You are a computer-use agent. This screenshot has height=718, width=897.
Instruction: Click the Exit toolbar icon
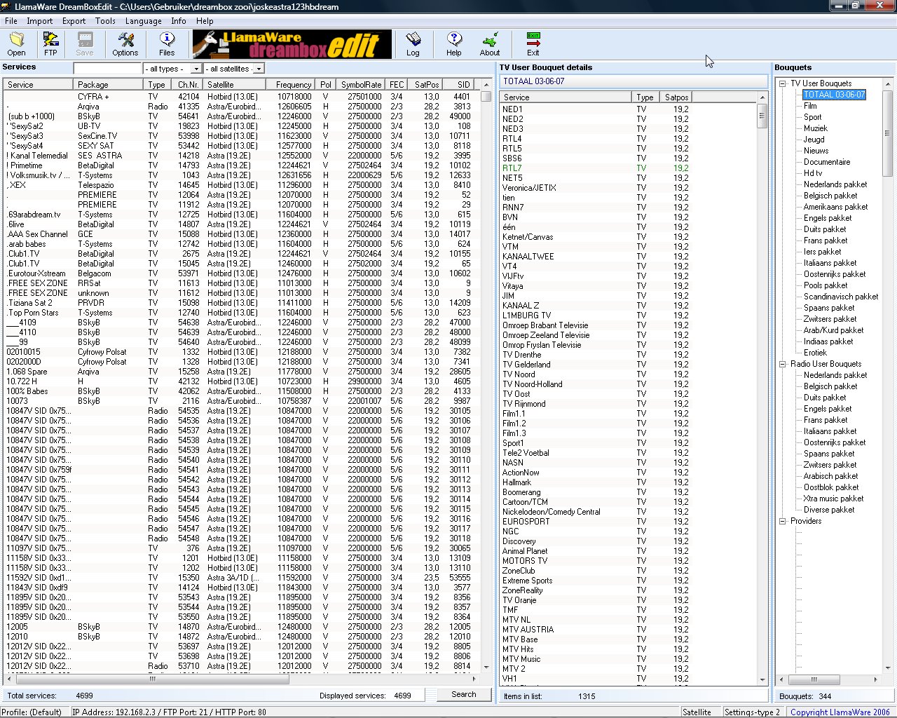533,43
